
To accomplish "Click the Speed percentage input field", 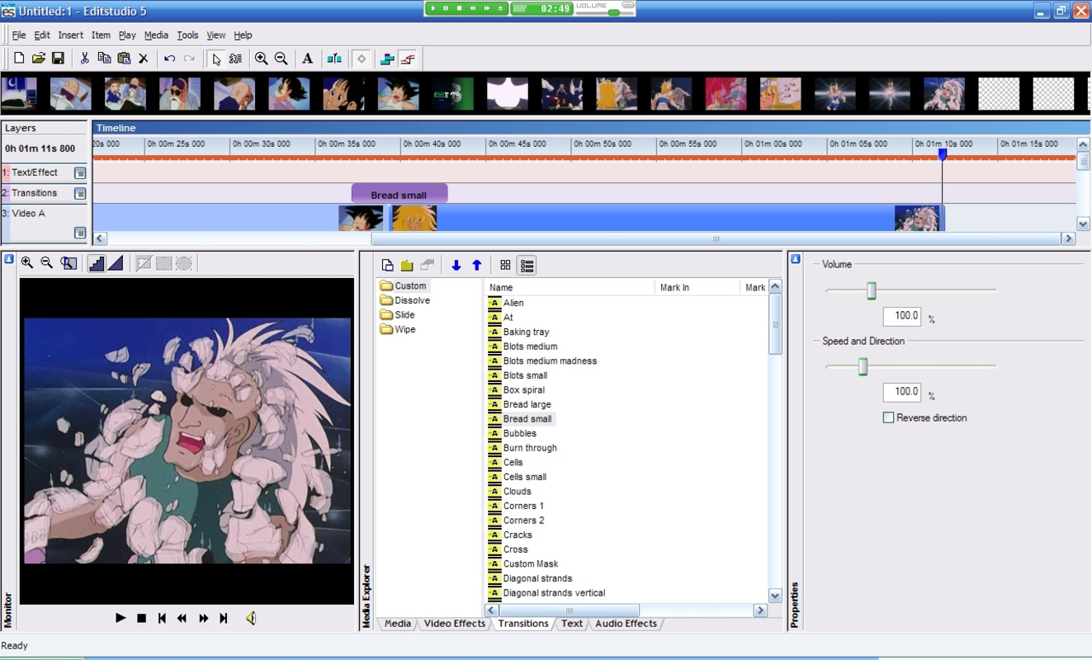I will click(x=901, y=392).
